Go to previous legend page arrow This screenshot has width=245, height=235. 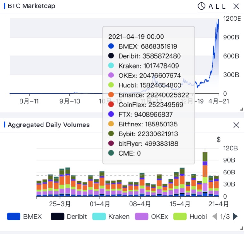point(215,216)
